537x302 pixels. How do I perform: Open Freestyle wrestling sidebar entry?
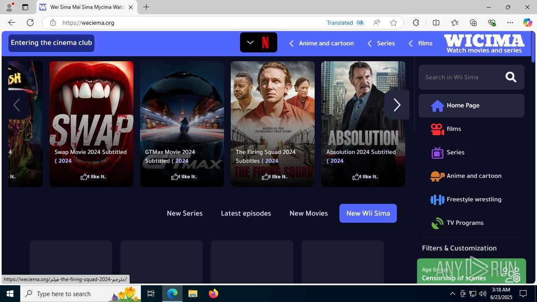click(x=471, y=199)
